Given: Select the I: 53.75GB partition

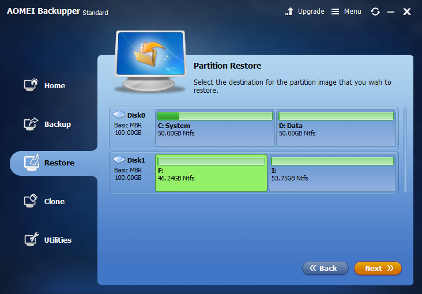Looking at the screenshot, I should (333, 173).
